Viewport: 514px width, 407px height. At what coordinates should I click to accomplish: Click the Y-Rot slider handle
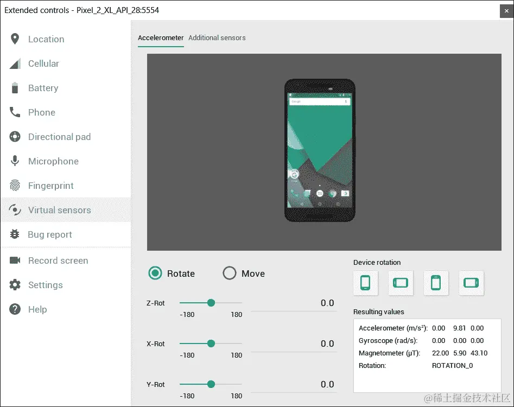point(211,384)
